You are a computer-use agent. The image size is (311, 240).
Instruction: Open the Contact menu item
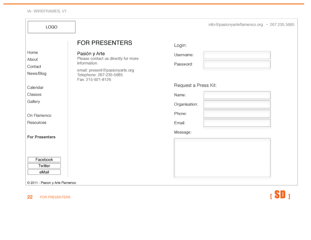click(x=34, y=66)
